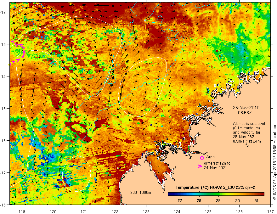Click the Temperature NOAA15_L3U title text
277x214 pixels.
tap(215, 188)
